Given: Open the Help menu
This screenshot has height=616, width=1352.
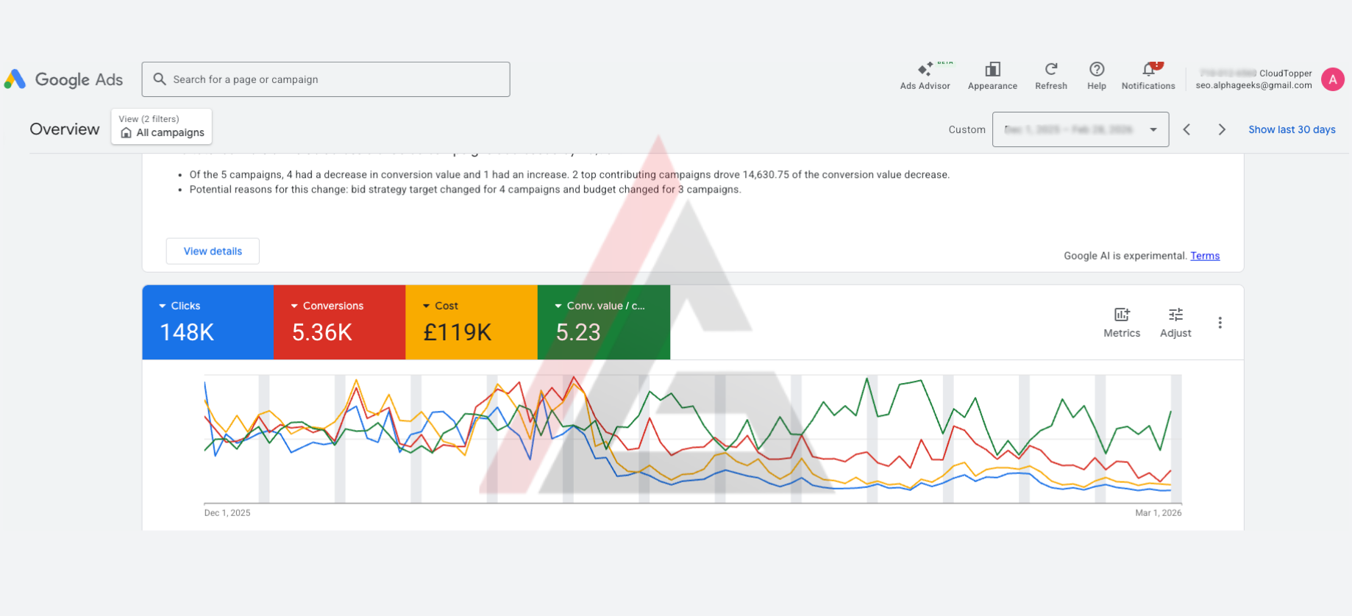Looking at the screenshot, I should pos(1096,76).
